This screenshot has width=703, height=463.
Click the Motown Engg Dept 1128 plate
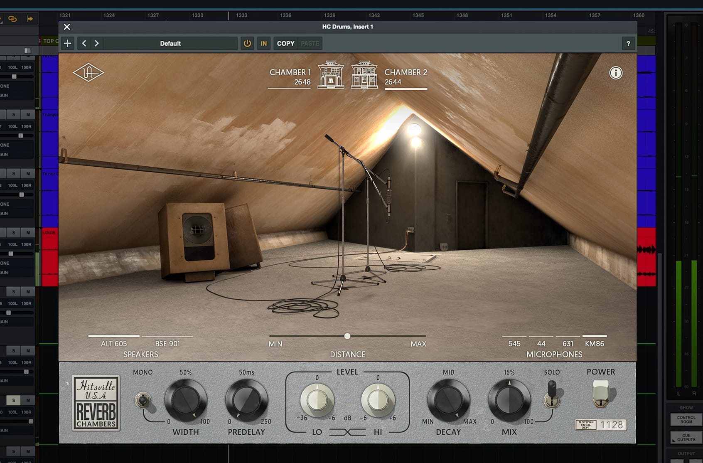pyautogui.click(x=601, y=425)
